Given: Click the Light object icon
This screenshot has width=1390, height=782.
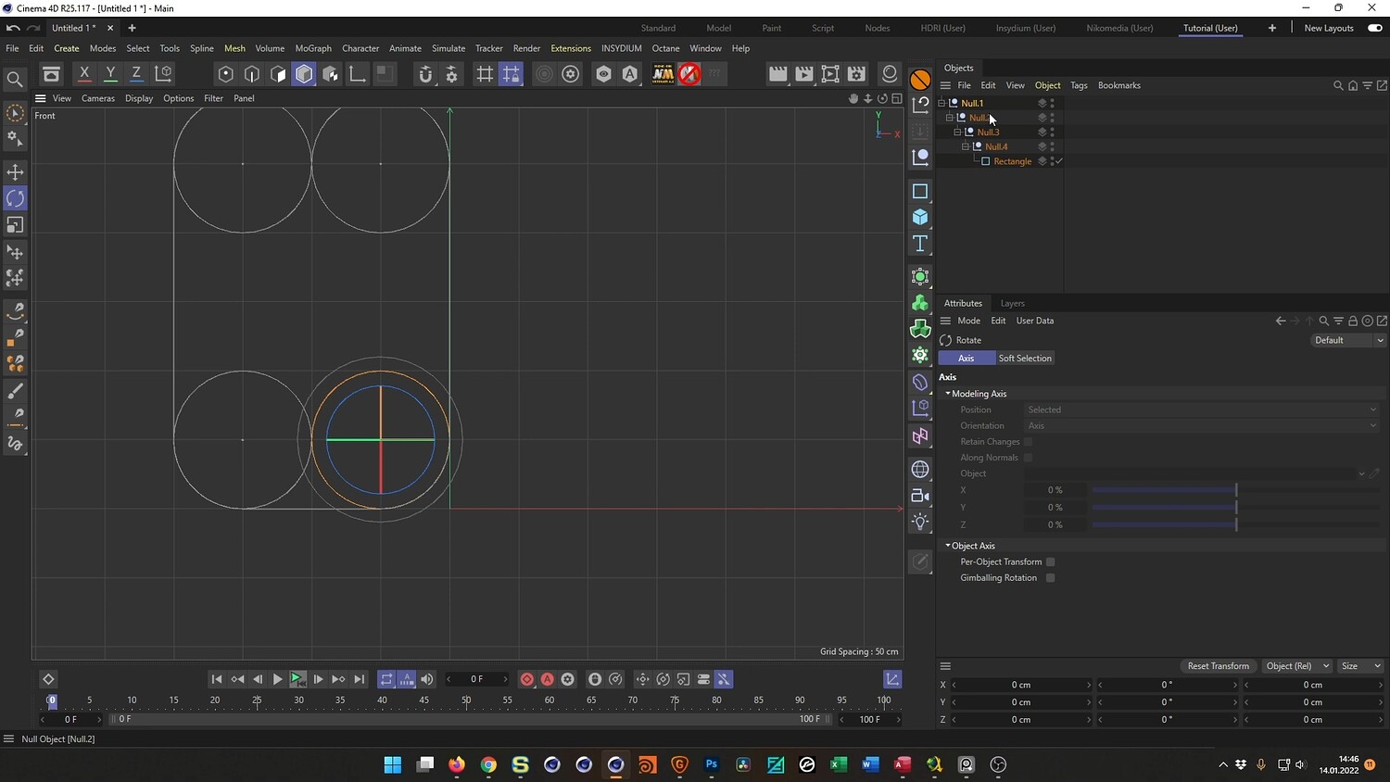Looking at the screenshot, I should pyautogui.click(x=919, y=522).
